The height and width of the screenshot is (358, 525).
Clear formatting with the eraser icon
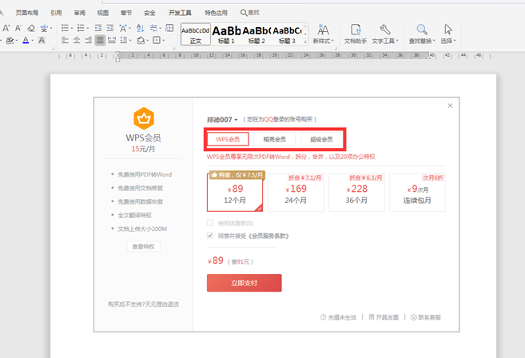pyautogui.click(x=31, y=28)
